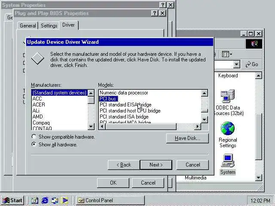Click the taskbar clock showing 12:02 PM
275x206 pixels.
(260, 200)
